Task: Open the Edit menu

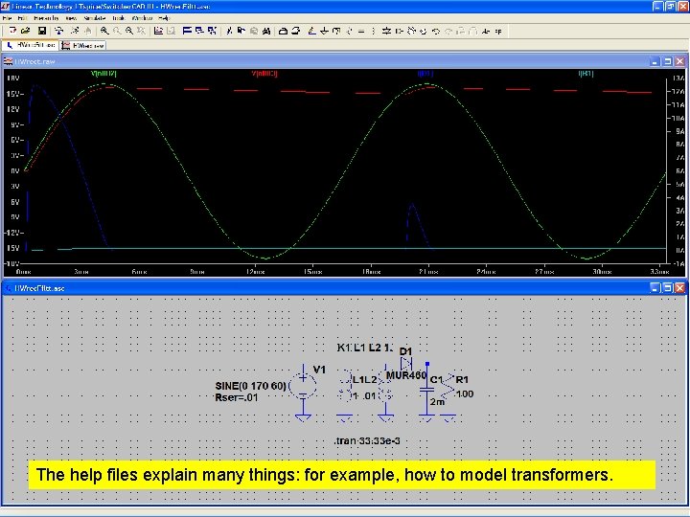Action: [22, 18]
